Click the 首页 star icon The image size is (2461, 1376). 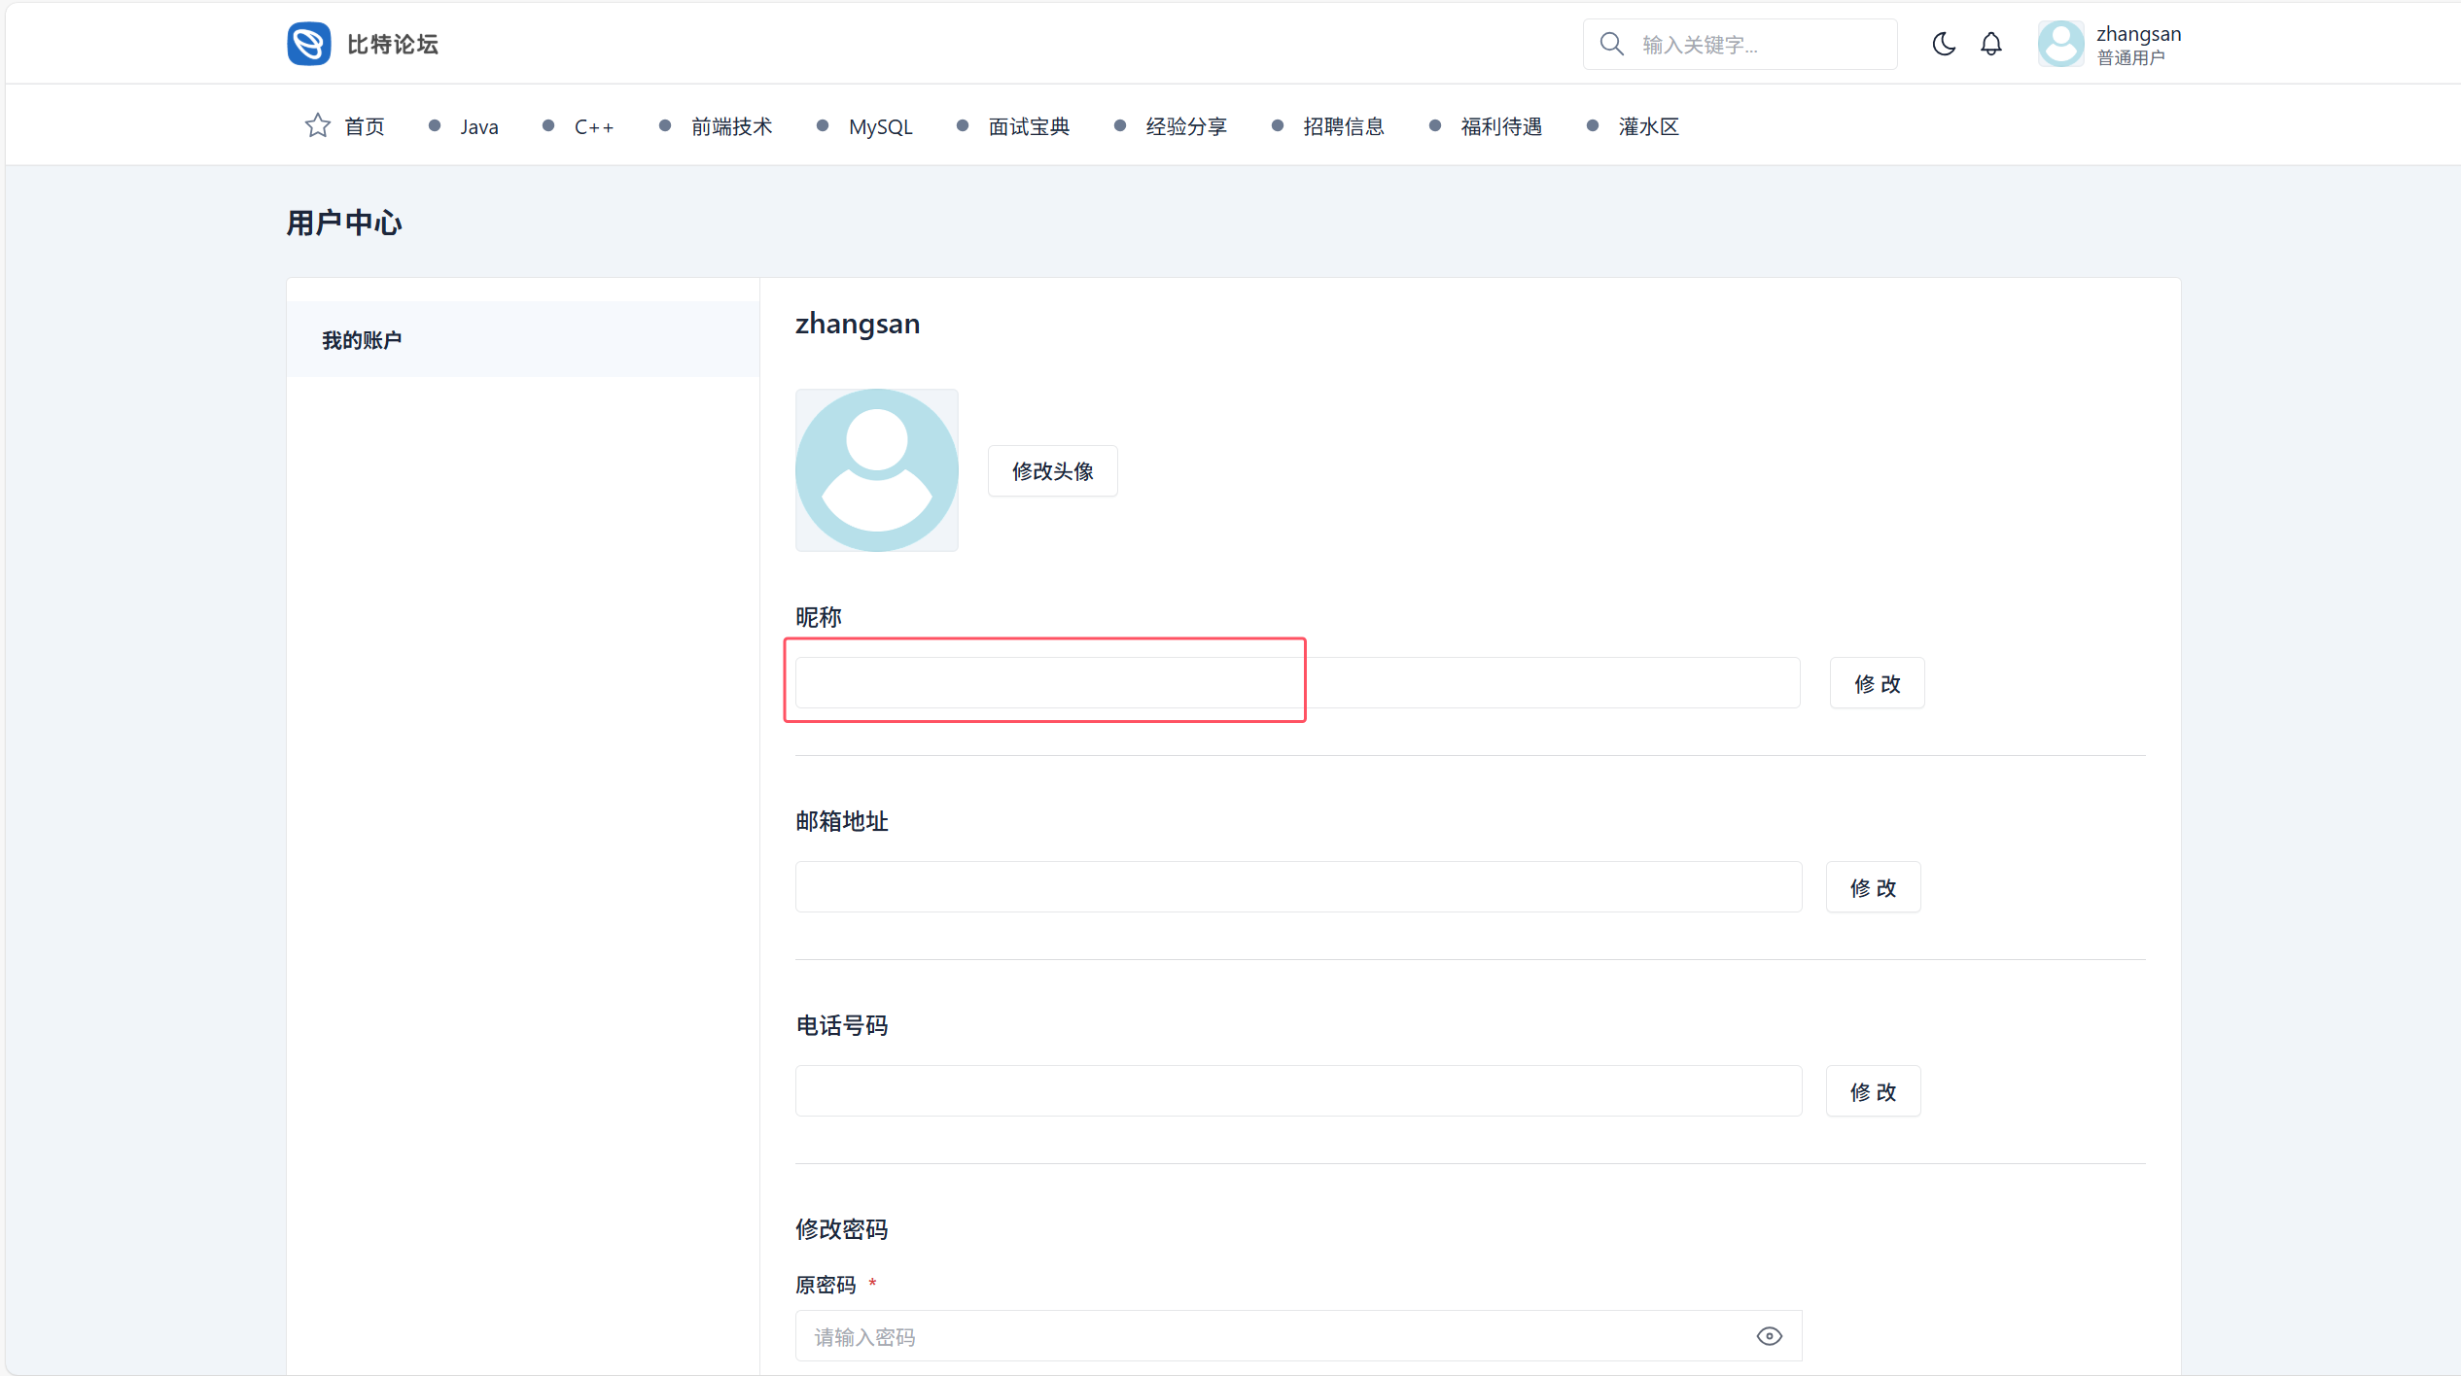click(x=317, y=126)
